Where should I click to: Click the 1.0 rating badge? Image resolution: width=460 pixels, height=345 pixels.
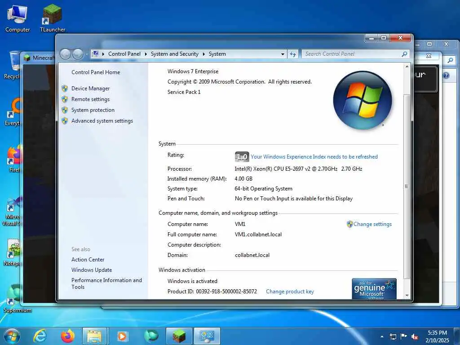242,157
